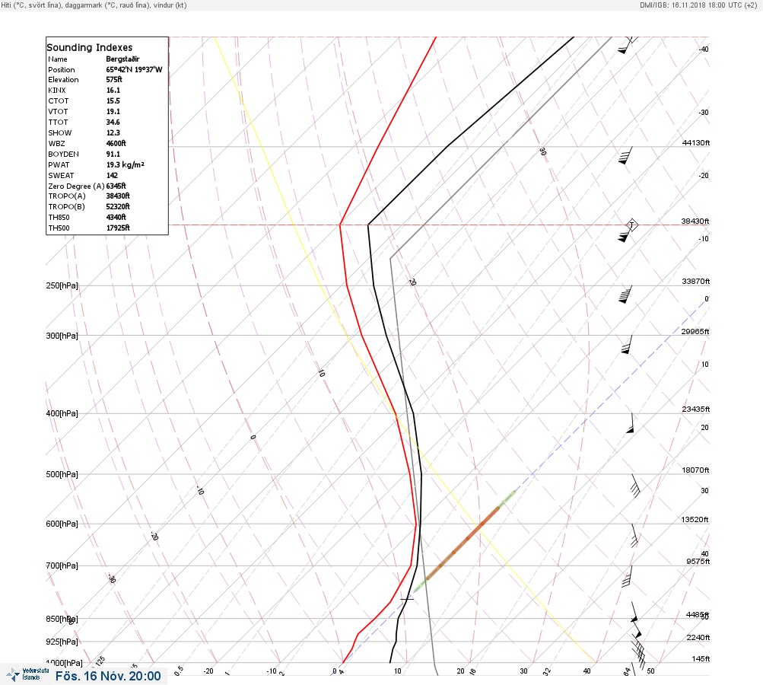
Task: Select the VTOT value 19.1
Action: pos(113,111)
